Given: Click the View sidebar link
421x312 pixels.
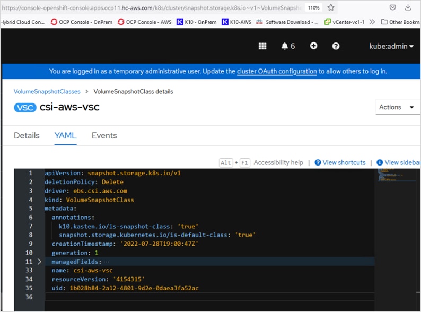Looking at the screenshot, I should [398, 162].
